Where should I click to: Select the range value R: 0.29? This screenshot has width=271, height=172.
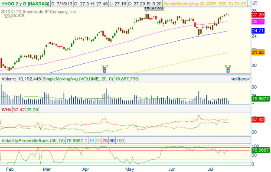pos(154,3)
